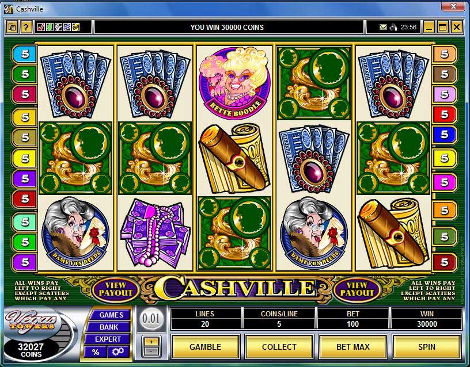Click the SPIN button
This screenshot has height=367, width=470.
tap(427, 347)
